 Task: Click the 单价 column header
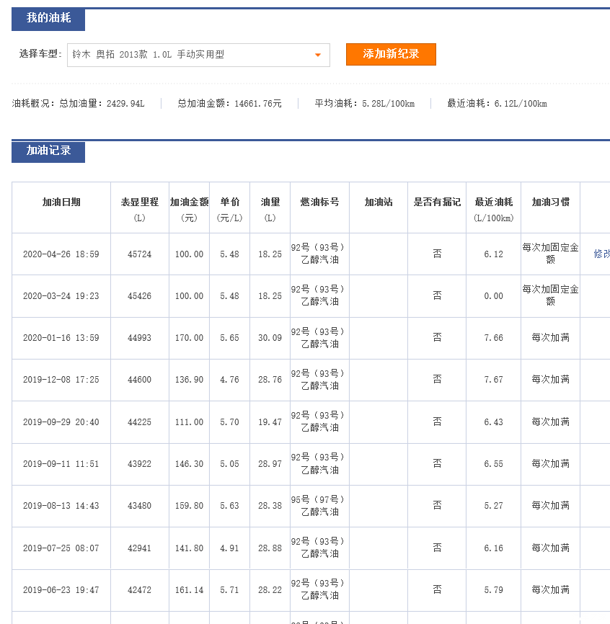tap(229, 202)
